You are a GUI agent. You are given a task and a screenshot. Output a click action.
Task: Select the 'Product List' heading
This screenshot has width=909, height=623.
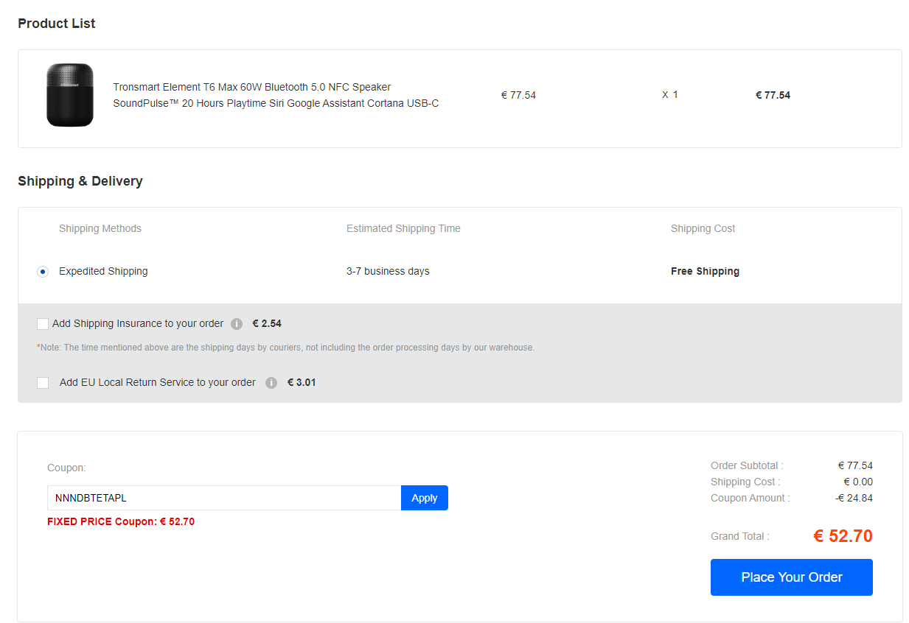coord(57,24)
